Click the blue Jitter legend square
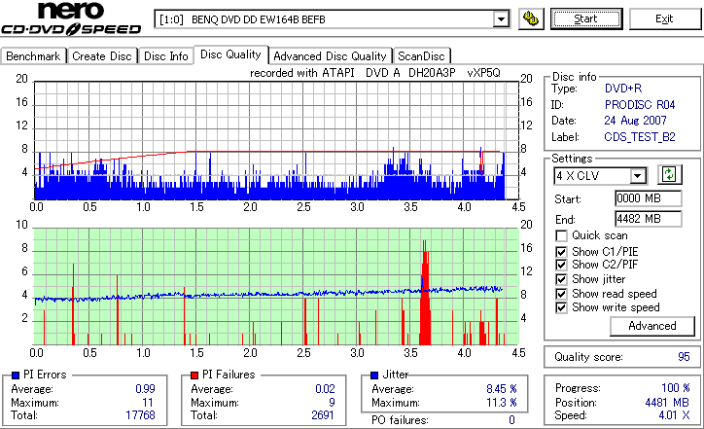The image size is (704, 429). click(x=374, y=375)
